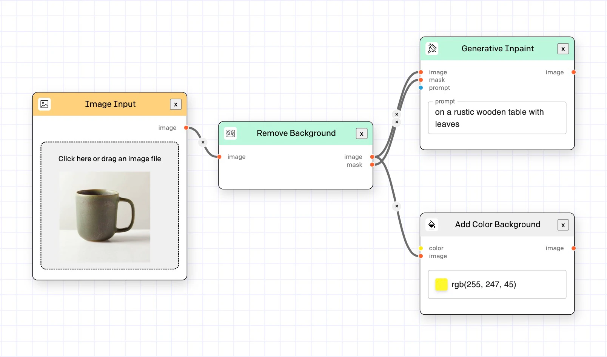Click the image output port on Image Input
This screenshot has width=607, height=357.
tap(186, 128)
